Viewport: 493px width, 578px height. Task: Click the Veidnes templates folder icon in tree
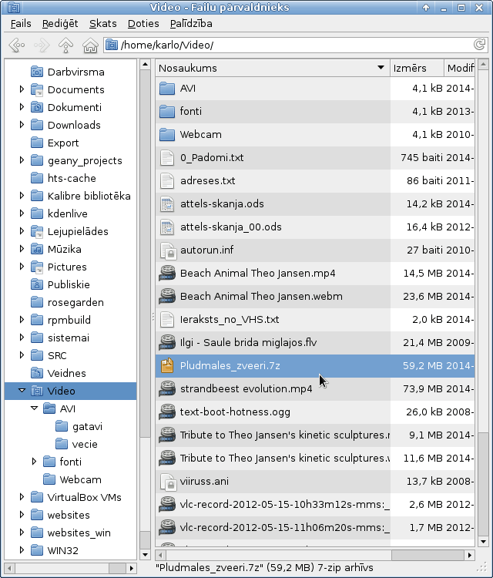(37, 373)
